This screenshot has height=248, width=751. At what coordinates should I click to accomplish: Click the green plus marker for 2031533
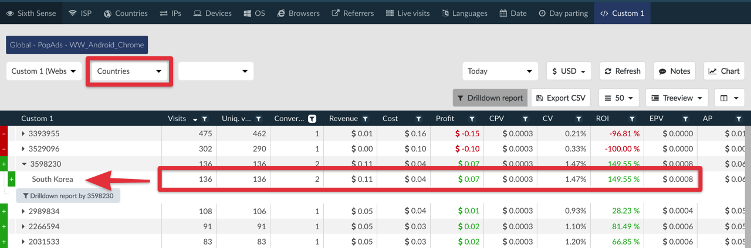click(x=4, y=241)
